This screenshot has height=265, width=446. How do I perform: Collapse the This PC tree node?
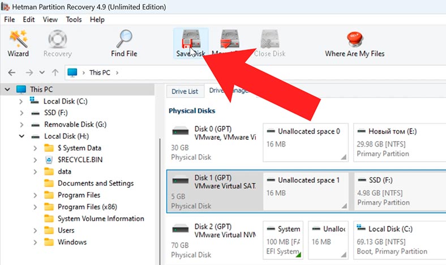coord(7,89)
